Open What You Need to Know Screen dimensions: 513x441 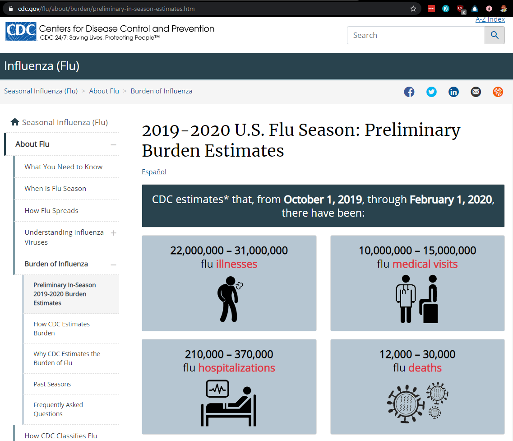[64, 167]
